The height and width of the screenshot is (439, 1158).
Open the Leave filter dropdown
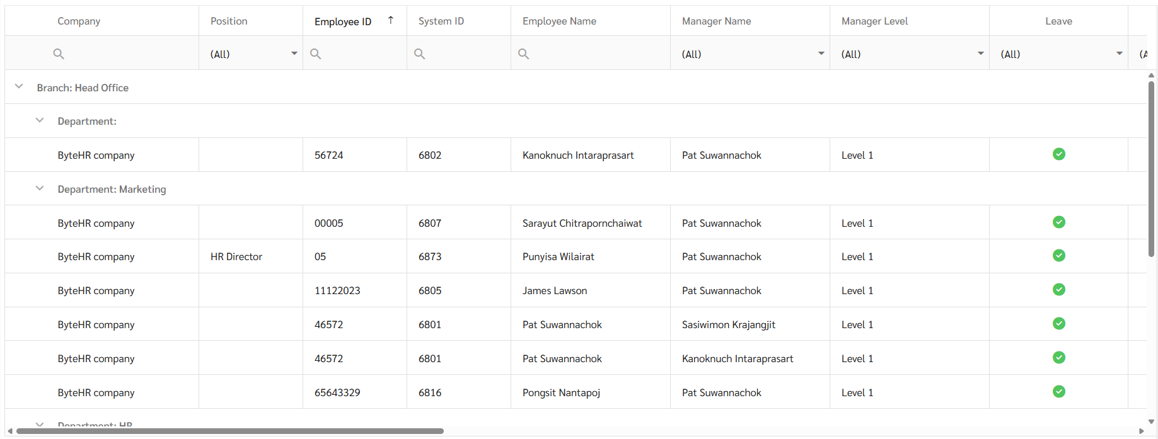click(1119, 54)
